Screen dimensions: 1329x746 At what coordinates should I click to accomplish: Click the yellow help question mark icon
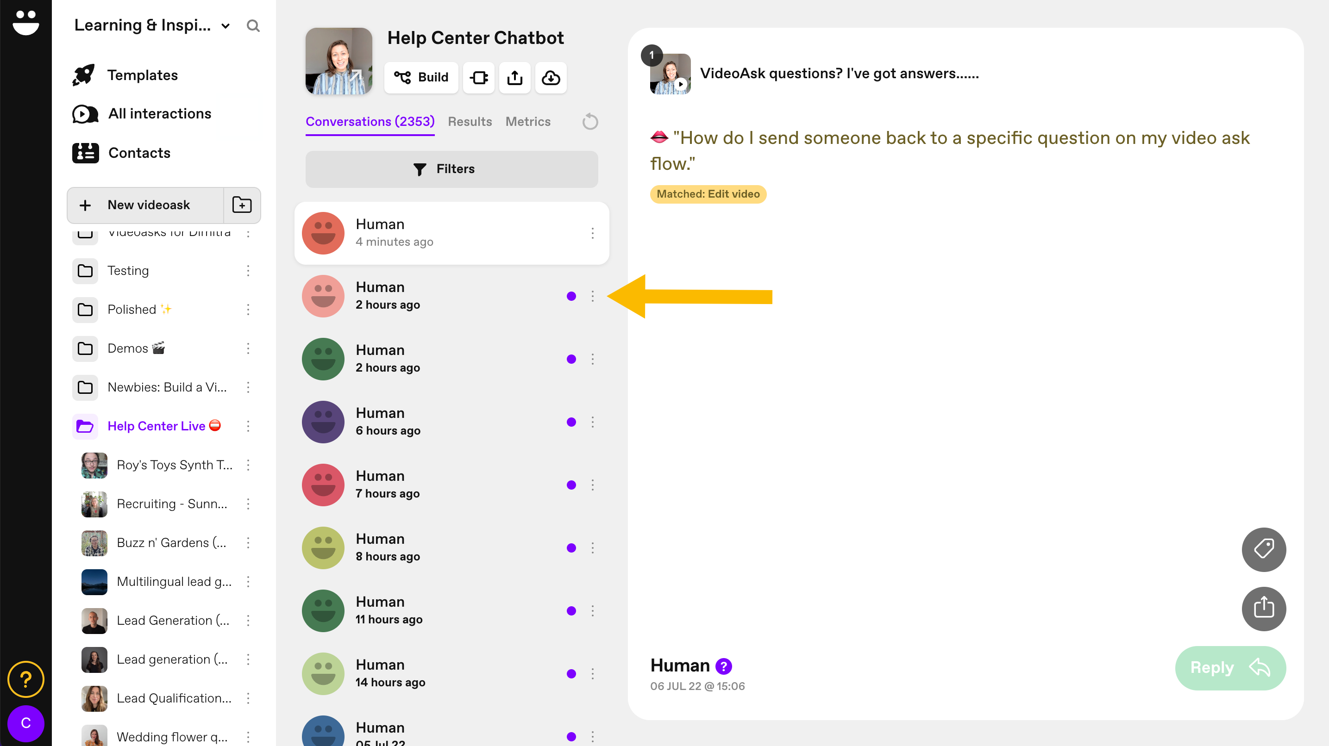(25, 679)
